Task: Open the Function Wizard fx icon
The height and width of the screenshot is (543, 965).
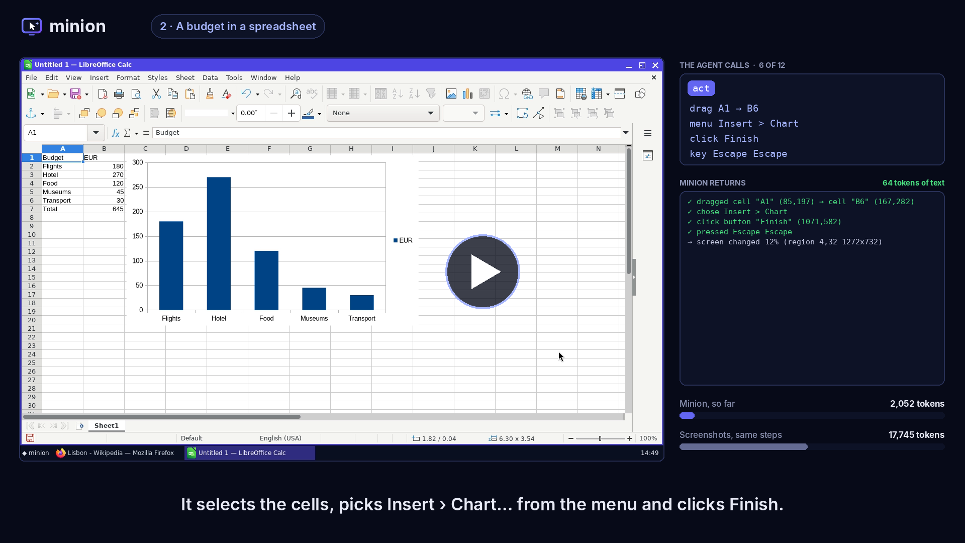Action: [115, 133]
